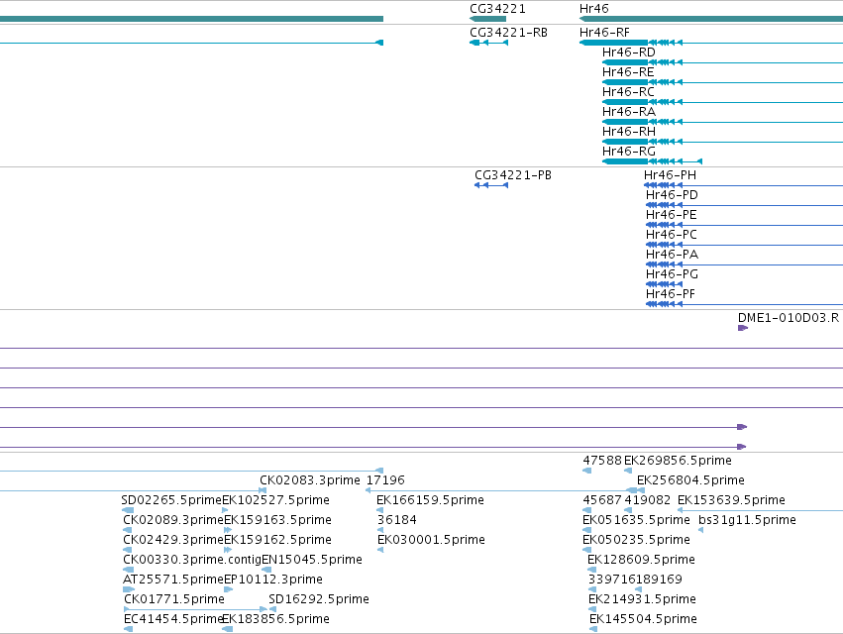Select EK050235.5prime EST

[x=636, y=540]
